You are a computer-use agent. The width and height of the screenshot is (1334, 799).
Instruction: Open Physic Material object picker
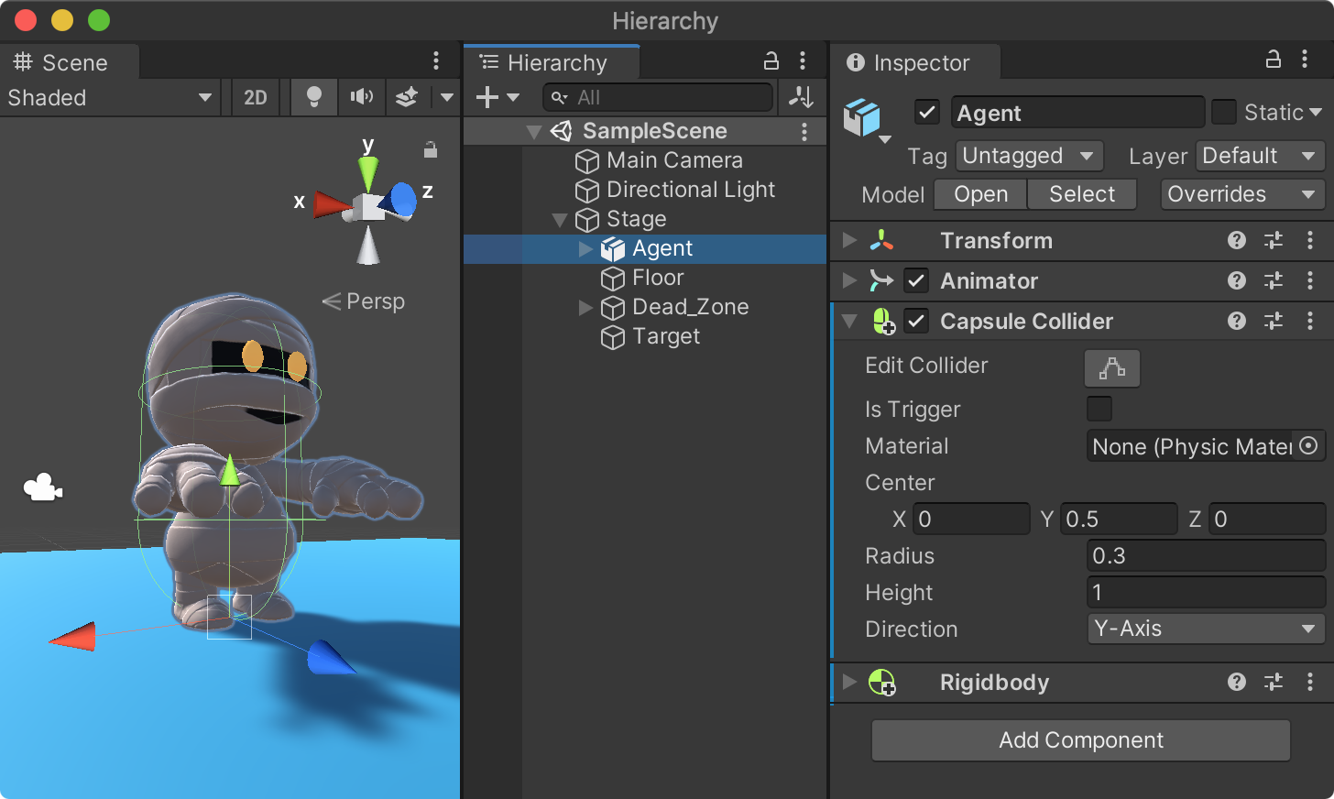point(1308,445)
